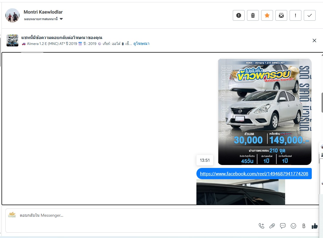
Task: Click the Montri Kaewlodlar name
Action: coord(43,12)
